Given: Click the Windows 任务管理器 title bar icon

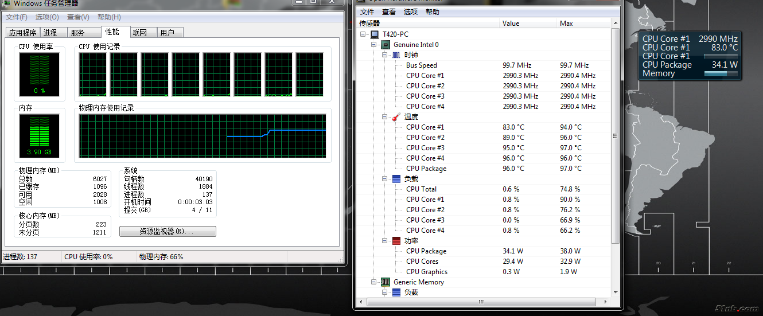Looking at the screenshot, I should [6, 3].
